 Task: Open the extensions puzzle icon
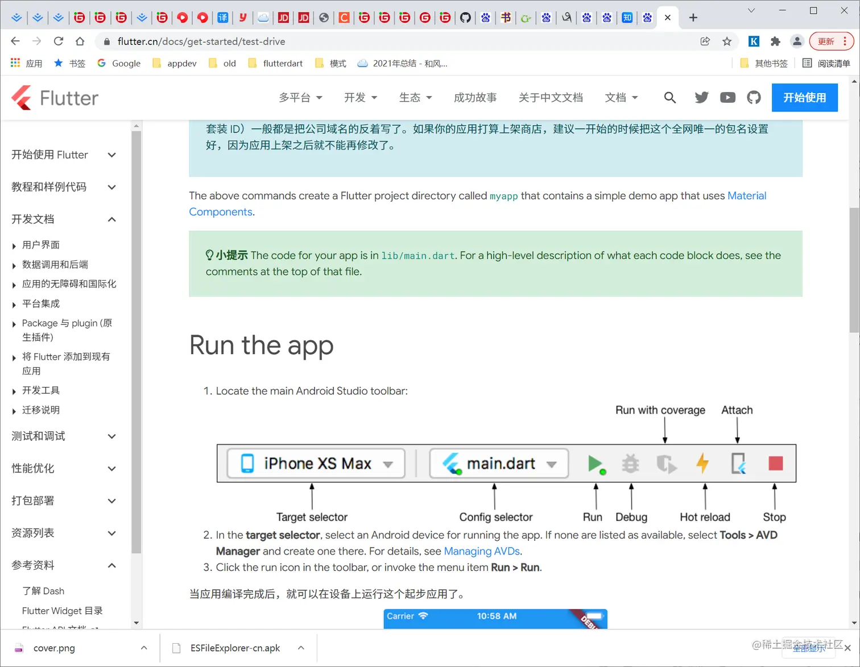click(775, 41)
